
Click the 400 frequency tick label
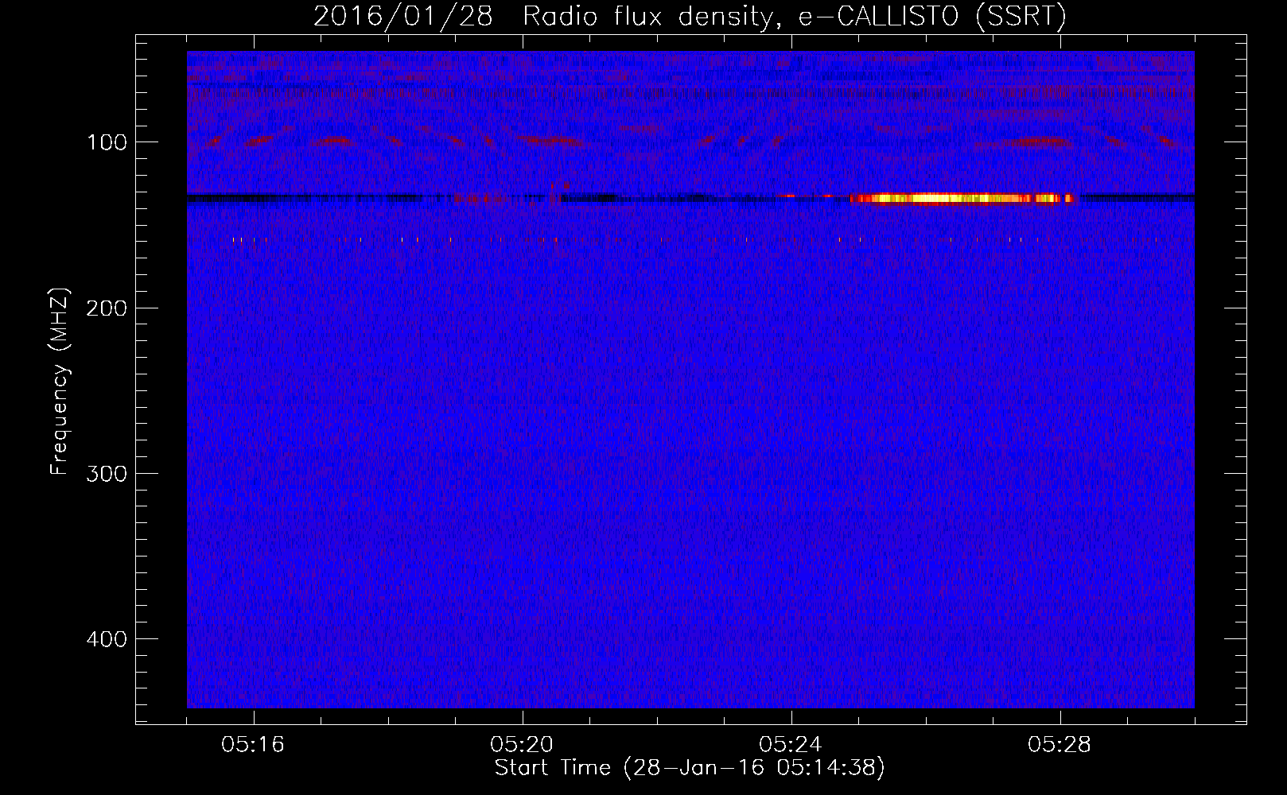click(107, 639)
